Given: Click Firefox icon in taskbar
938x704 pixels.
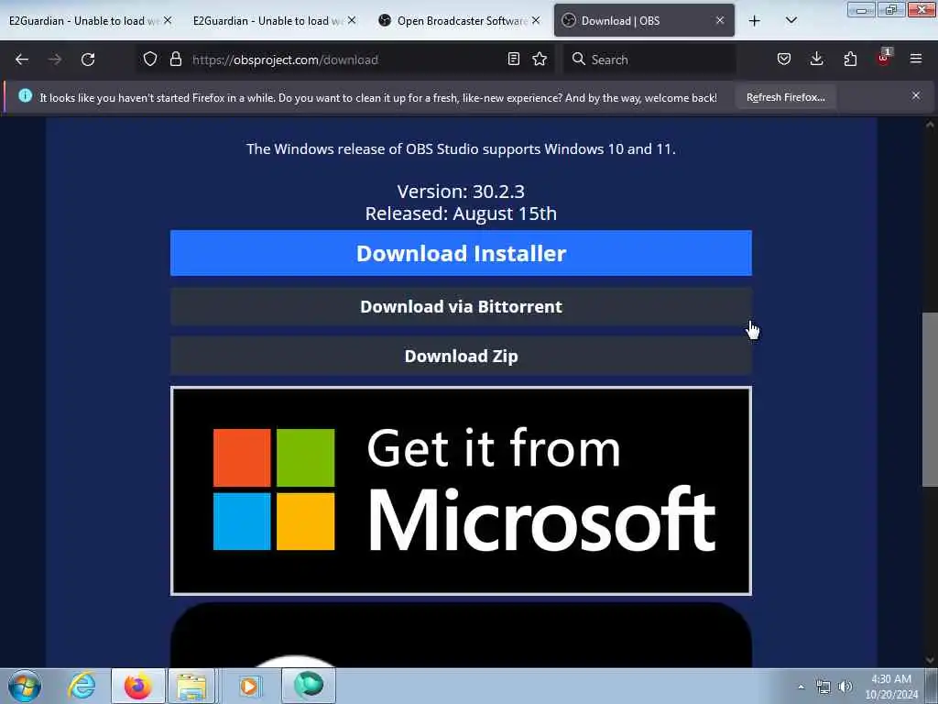Looking at the screenshot, I should pos(137,686).
